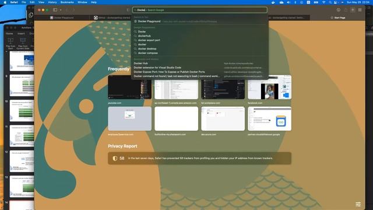The width and height of the screenshot is (373, 210).
Task: Pick the 'dockerhub' search suggestion
Action: [x=200, y=36]
